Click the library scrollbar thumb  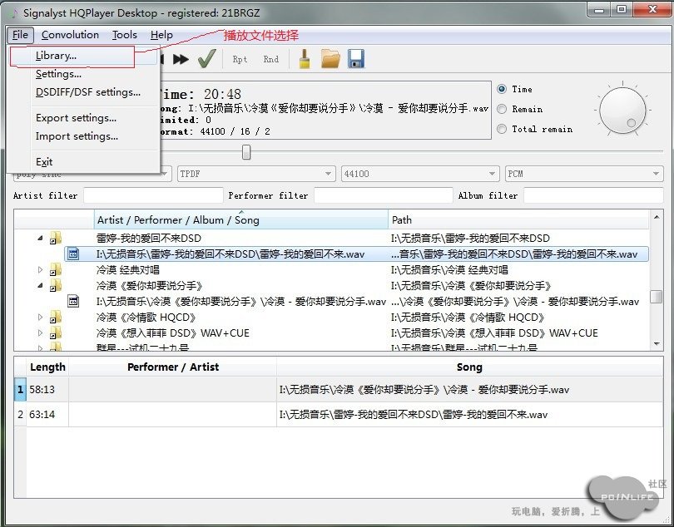tap(657, 297)
